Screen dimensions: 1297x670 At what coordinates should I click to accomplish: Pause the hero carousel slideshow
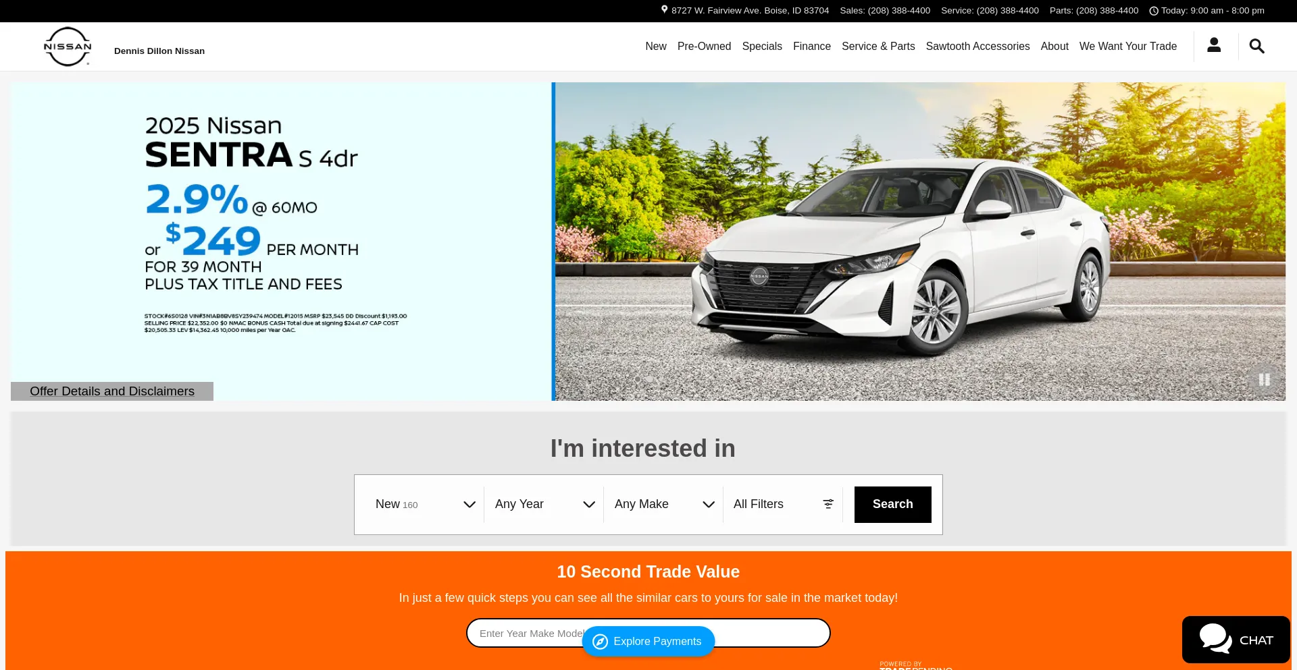coord(1264,380)
